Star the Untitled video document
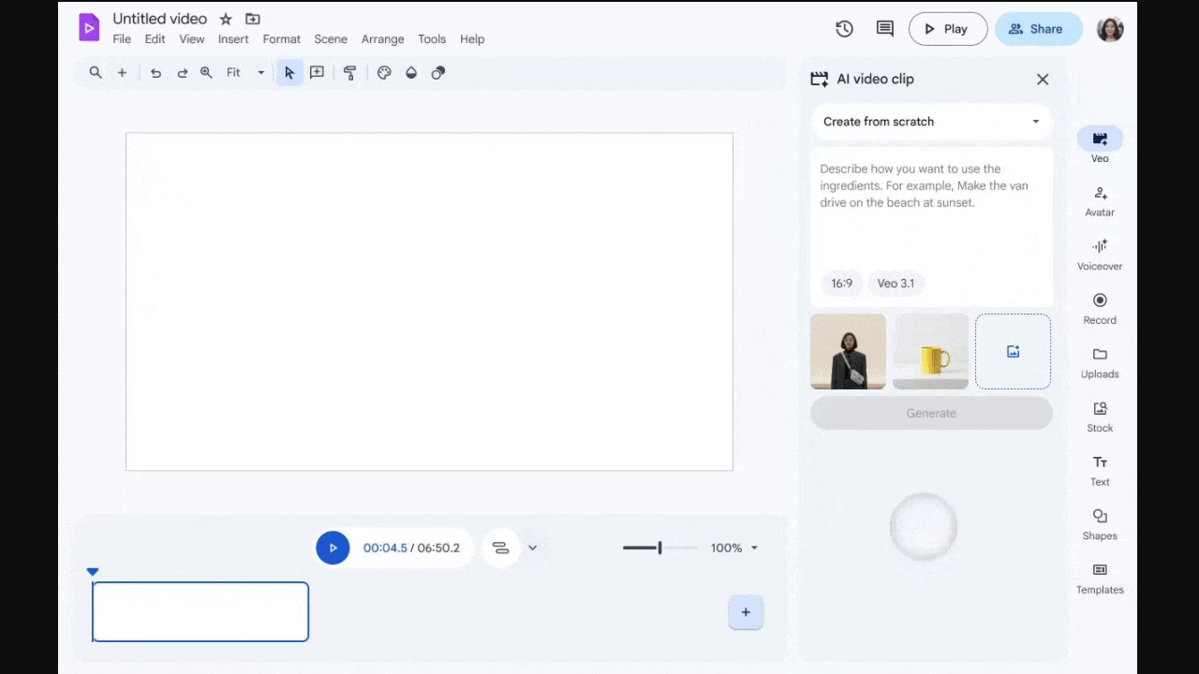 click(226, 19)
